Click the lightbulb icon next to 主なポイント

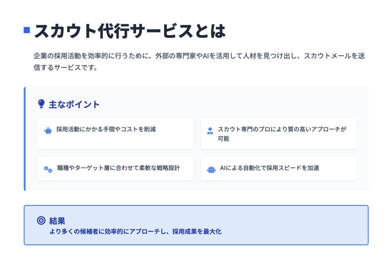(41, 104)
